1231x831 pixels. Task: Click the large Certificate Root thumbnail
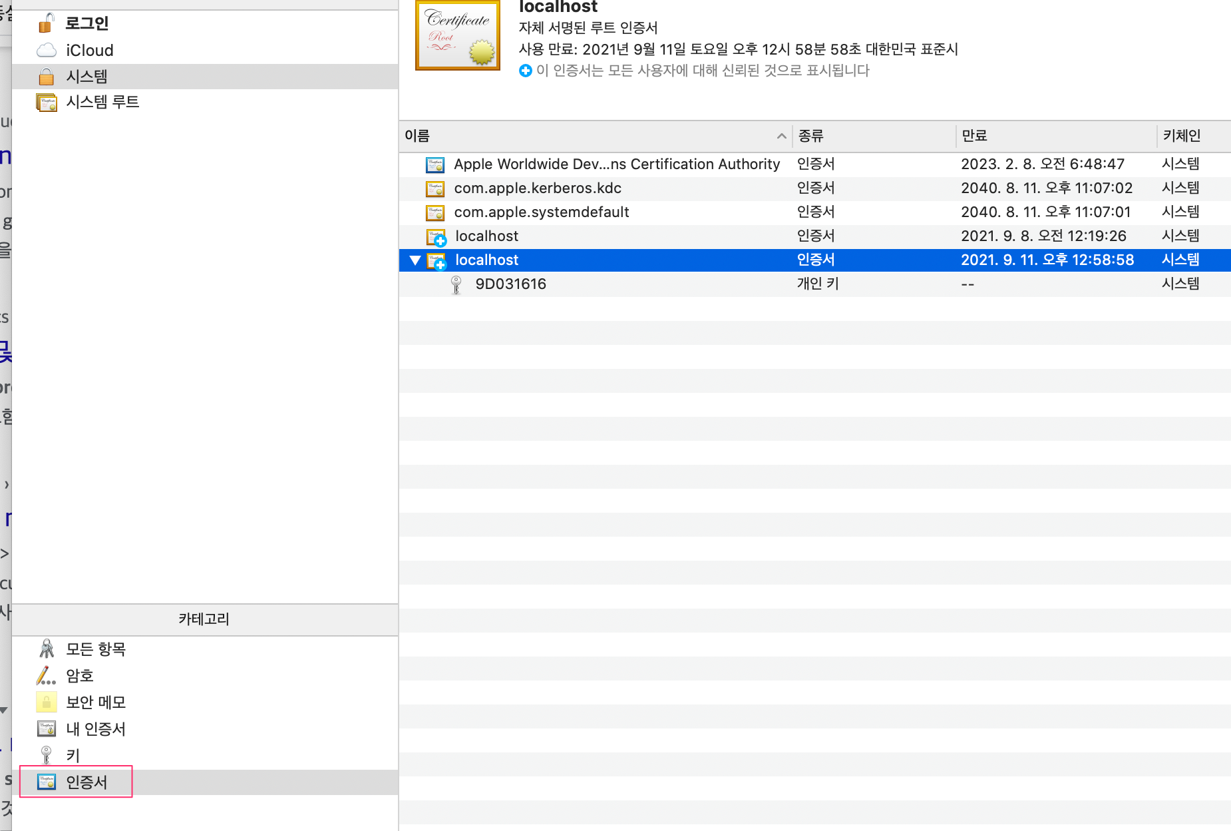pos(458,35)
